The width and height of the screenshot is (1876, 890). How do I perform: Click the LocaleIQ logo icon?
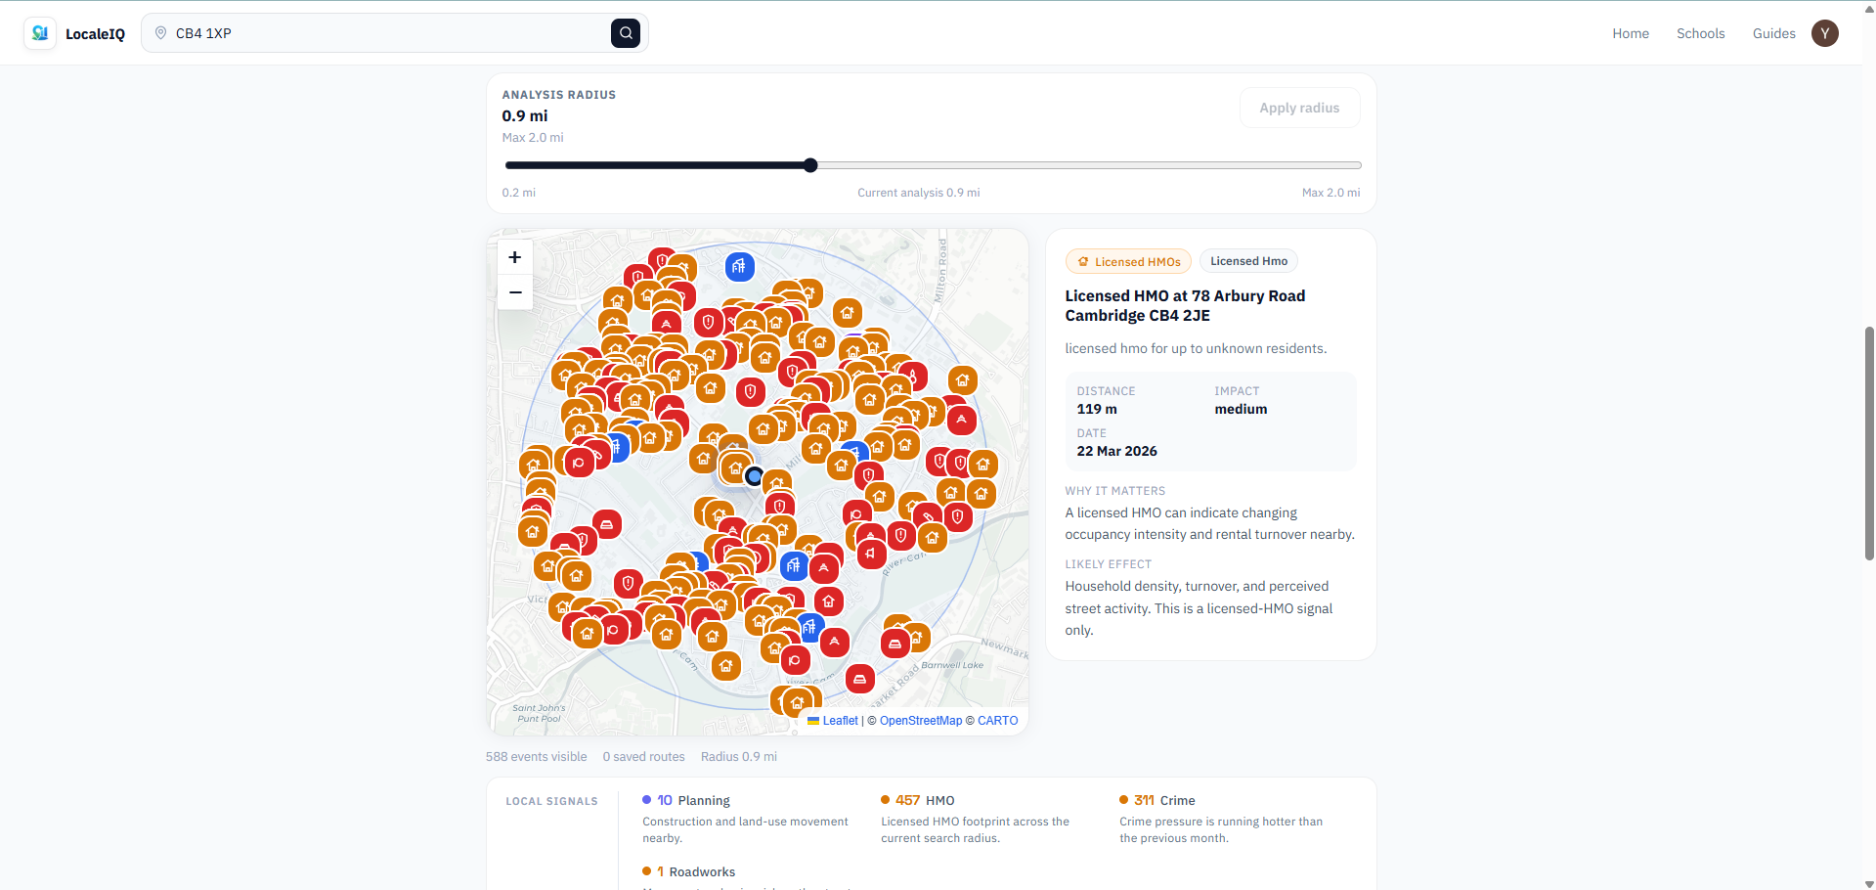pos(38,32)
